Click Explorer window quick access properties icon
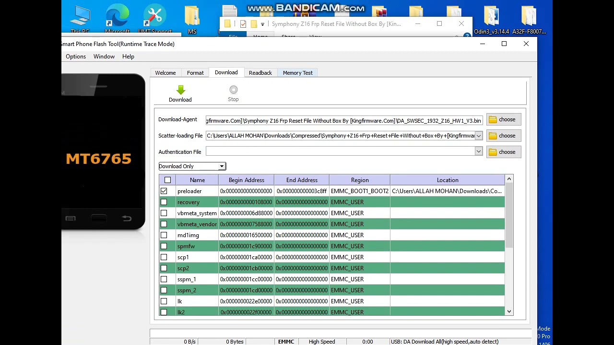This screenshot has height=345, width=614. (x=243, y=24)
